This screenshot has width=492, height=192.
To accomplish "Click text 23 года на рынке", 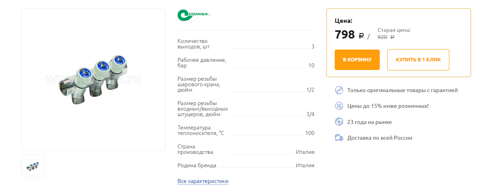I will (369, 122).
